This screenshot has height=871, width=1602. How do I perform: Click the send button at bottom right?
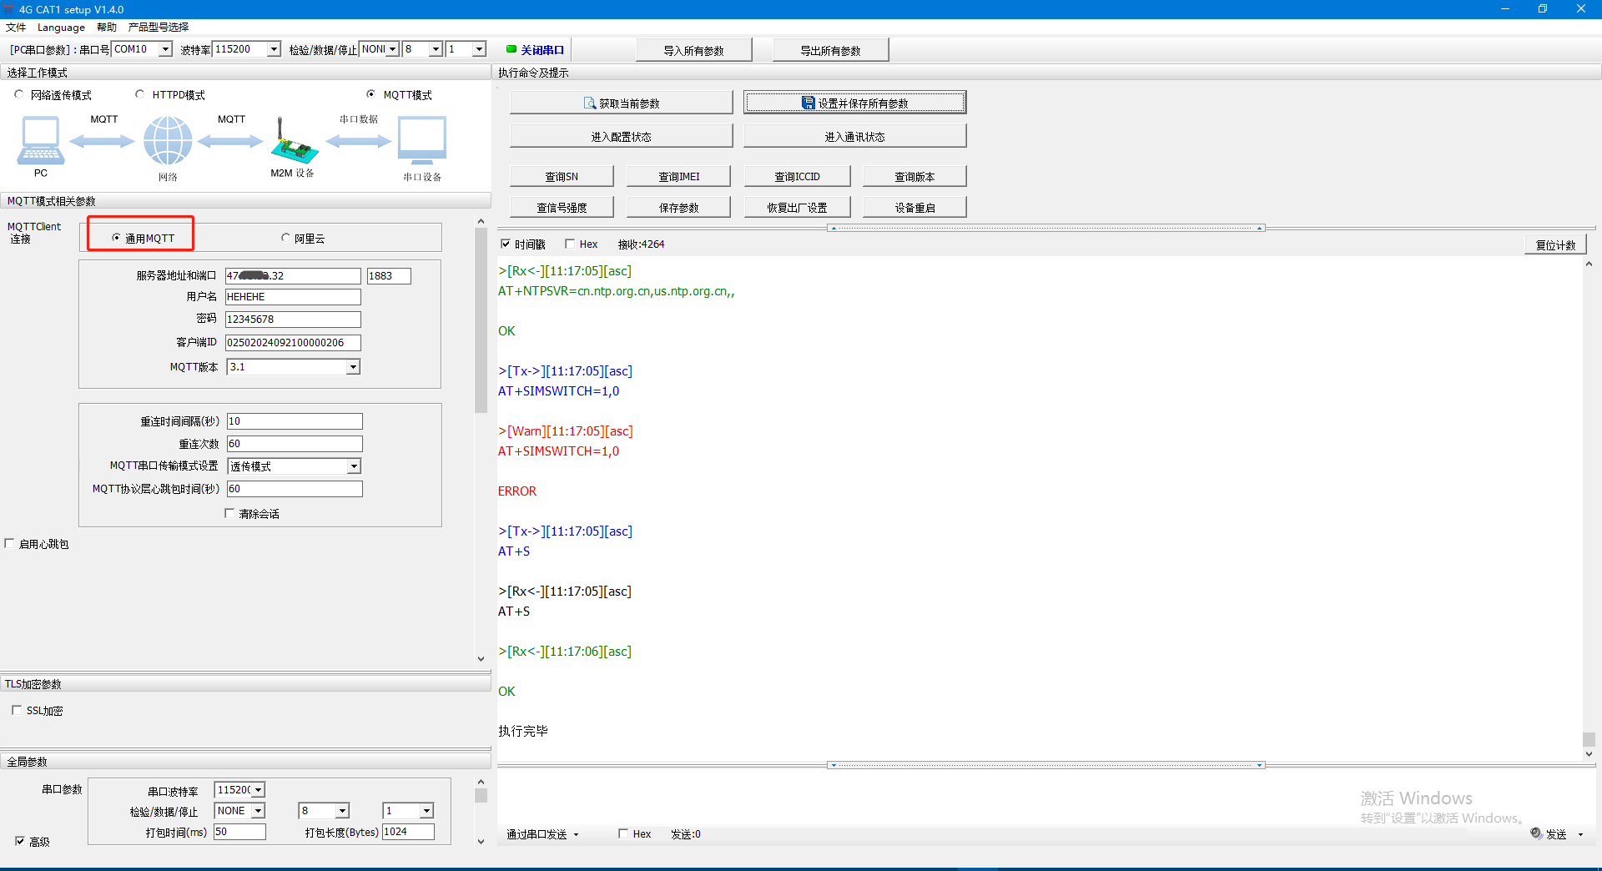pos(1555,834)
